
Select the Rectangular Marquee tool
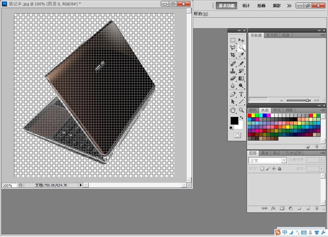point(233,40)
